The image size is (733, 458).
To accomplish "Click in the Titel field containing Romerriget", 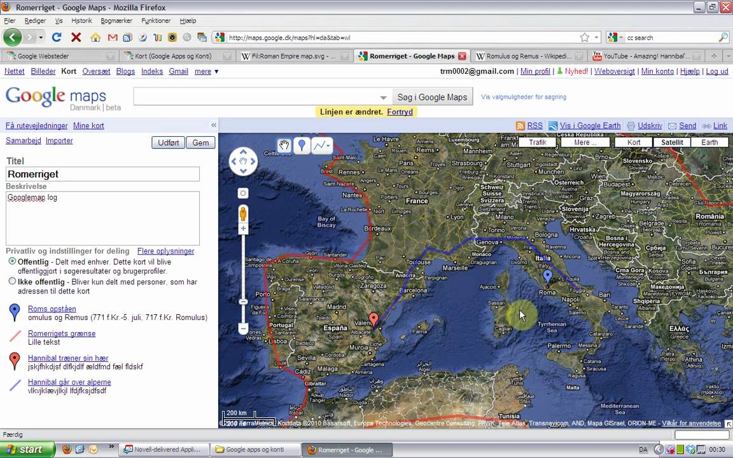I will 103,174.
